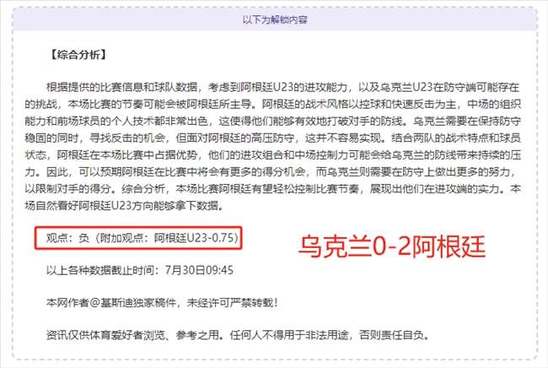Viewport: 548px width, 368px height.
Task: Click the phrase "能力和前场球员的个人技术都非常出色"
Action: (116, 121)
